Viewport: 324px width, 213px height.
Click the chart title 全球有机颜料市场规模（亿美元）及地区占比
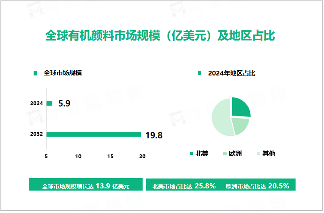pyautogui.click(x=160, y=35)
